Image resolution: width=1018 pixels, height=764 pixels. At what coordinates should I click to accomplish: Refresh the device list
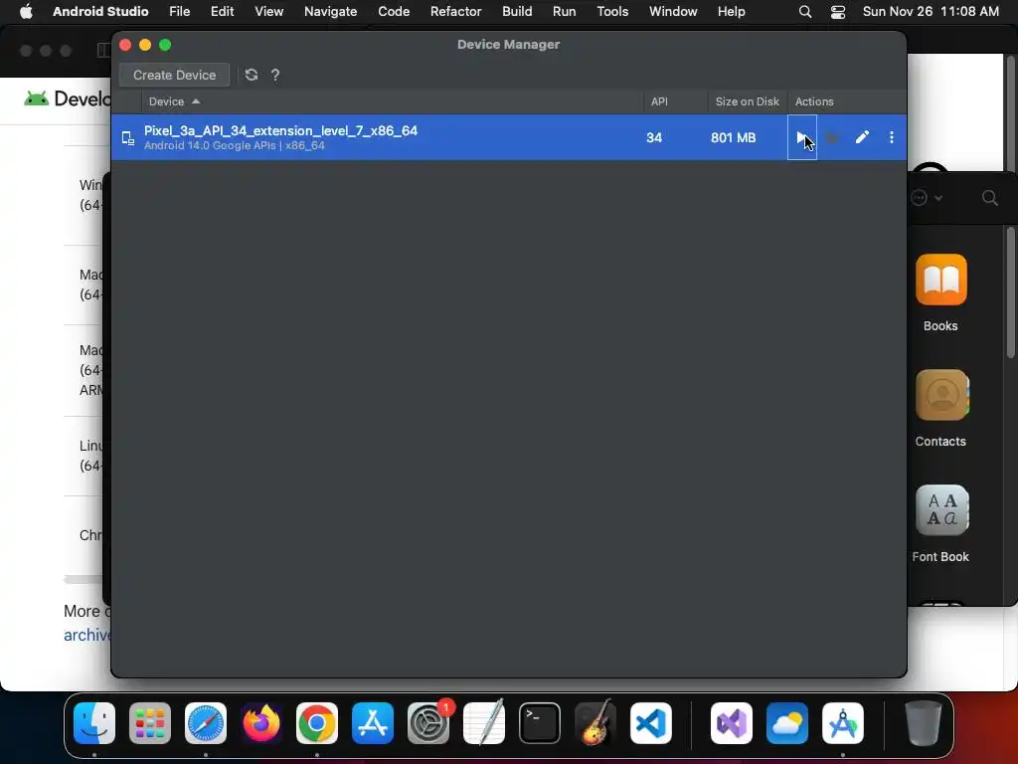(x=252, y=75)
